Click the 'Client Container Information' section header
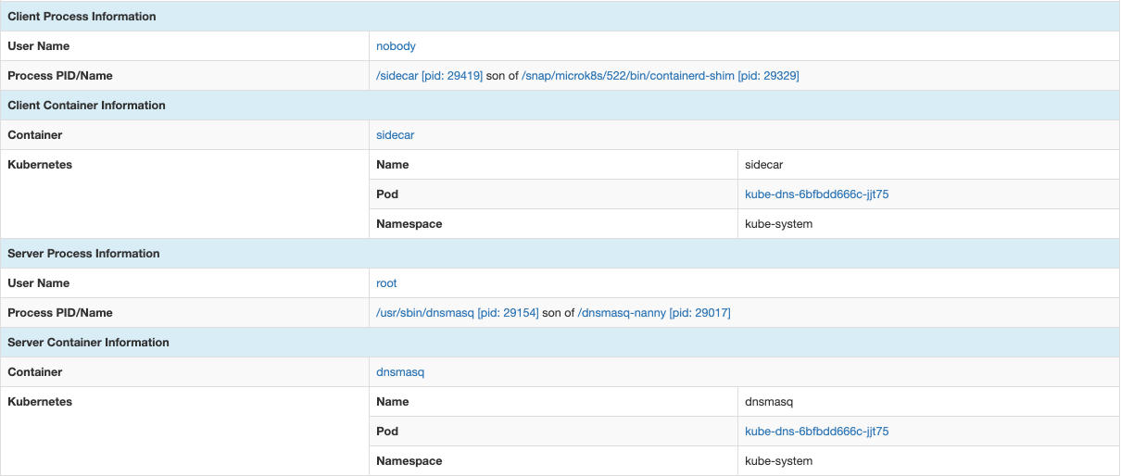 coord(86,106)
